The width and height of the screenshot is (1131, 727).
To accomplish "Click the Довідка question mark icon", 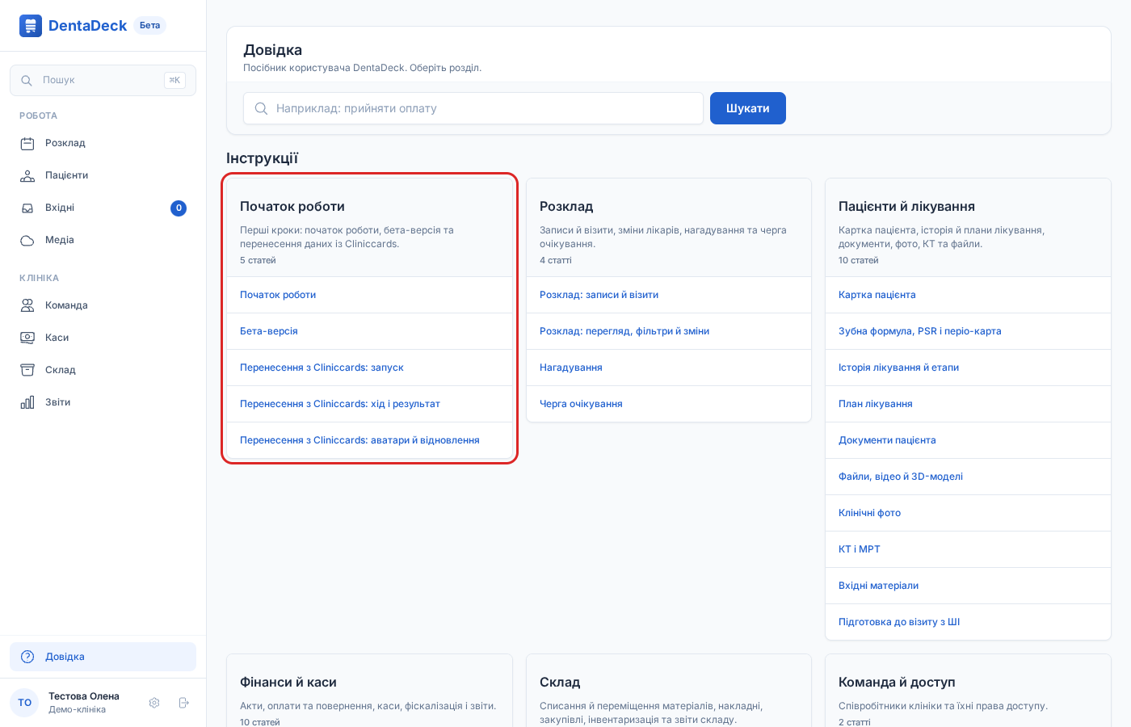I will 27,657.
